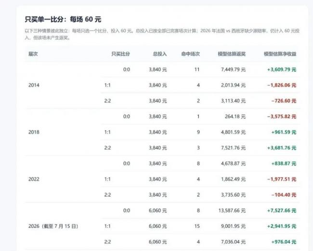Click hit count 4 in 2014's 1:1 row
The image size is (313, 251).
coord(198,85)
